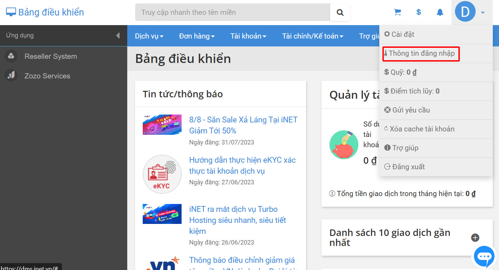Screen dimensions: 499x270
Task: Open the notifications bell
Action: (x=440, y=12)
